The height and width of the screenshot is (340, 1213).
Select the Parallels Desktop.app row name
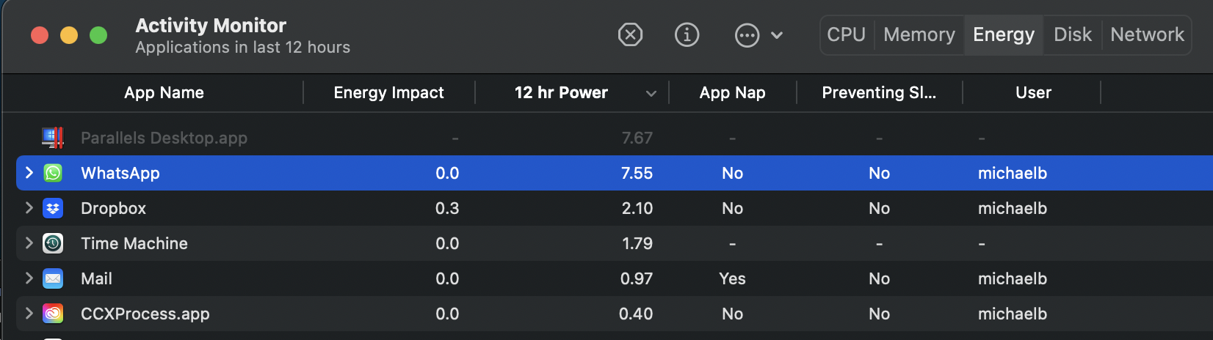(164, 138)
